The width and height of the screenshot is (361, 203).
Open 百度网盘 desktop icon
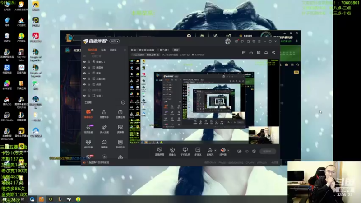[21, 69]
